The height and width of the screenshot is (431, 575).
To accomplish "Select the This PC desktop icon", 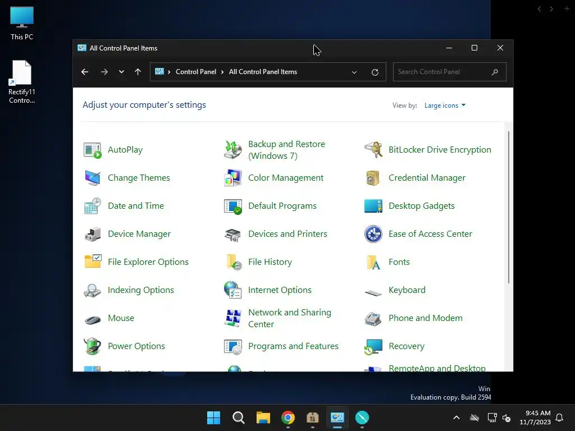I will (22, 23).
